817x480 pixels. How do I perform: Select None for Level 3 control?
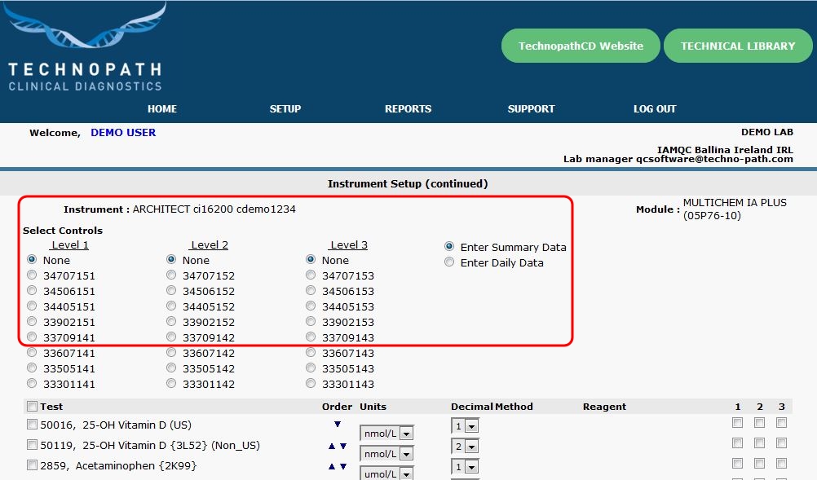[x=311, y=259]
